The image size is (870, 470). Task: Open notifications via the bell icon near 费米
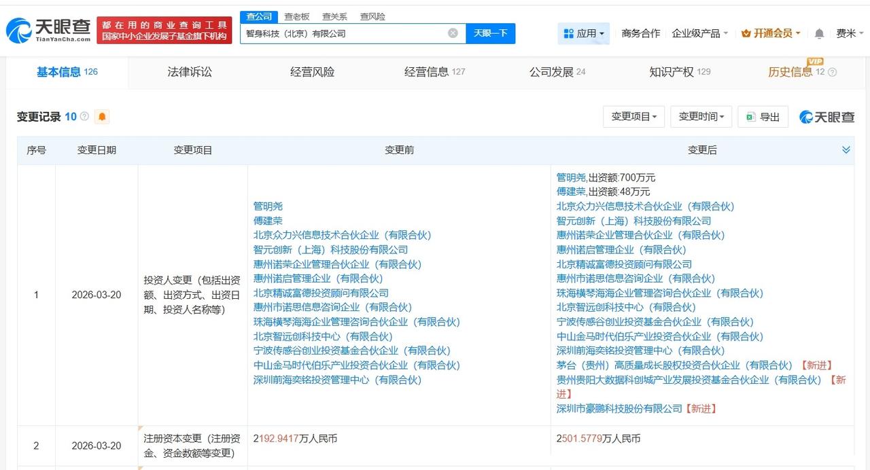(819, 33)
